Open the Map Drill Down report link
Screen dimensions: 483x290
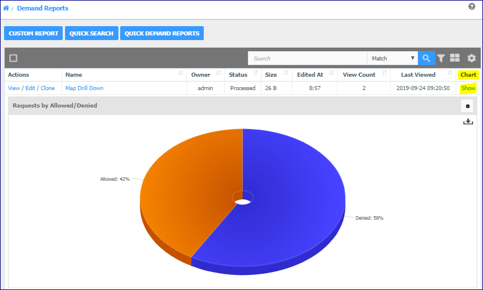84,88
